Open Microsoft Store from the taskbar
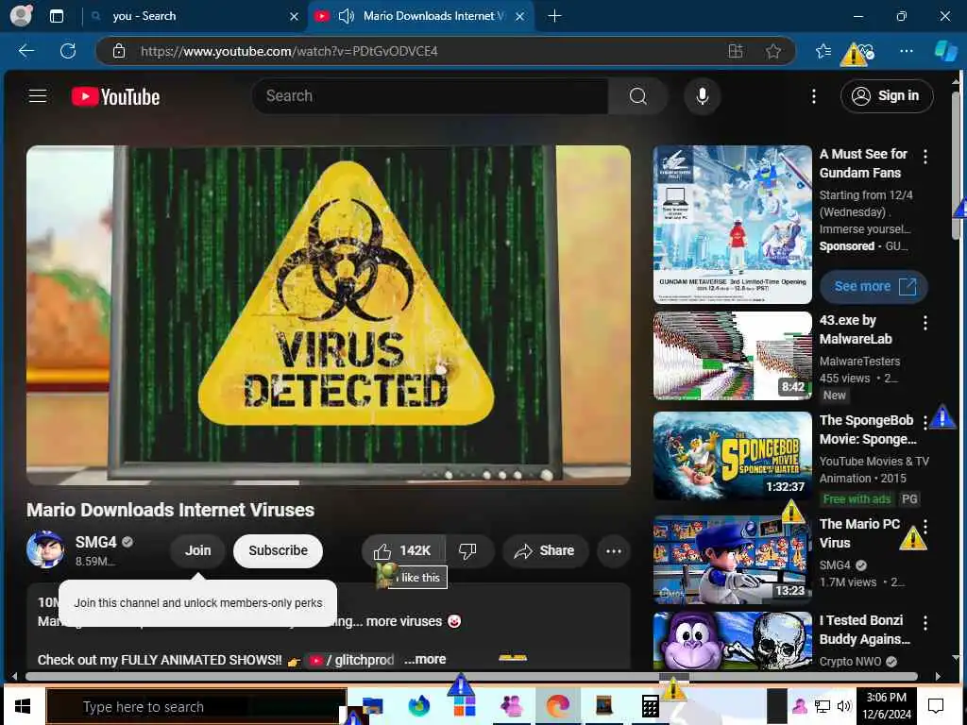This screenshot has height=725, width=967. [465, 706]
